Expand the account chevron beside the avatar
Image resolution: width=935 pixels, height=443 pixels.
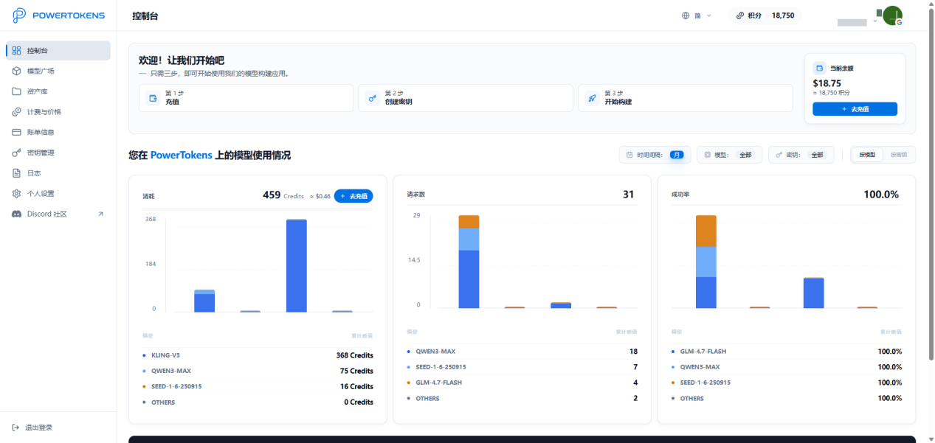point(875,21)
